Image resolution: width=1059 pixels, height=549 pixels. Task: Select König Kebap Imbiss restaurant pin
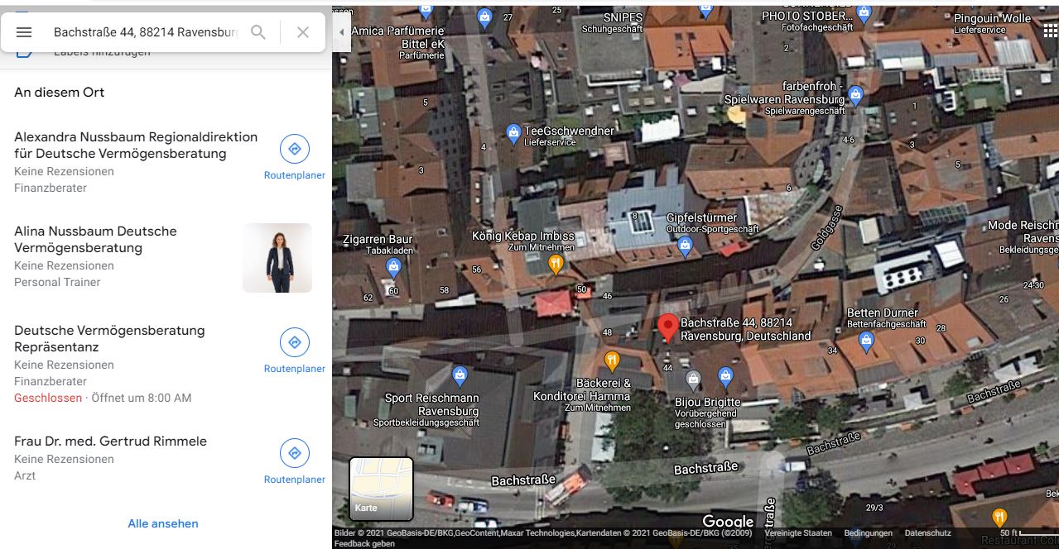click(556, 265)
